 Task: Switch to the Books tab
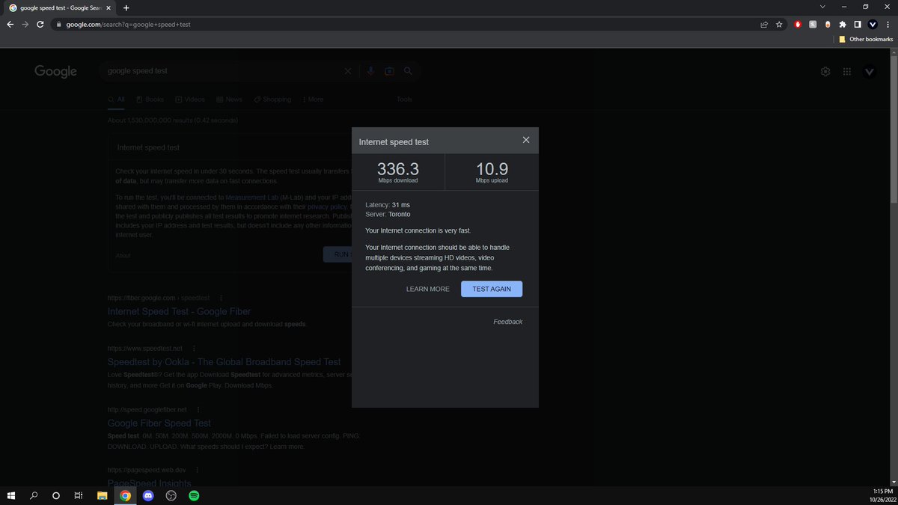point(150,100)
